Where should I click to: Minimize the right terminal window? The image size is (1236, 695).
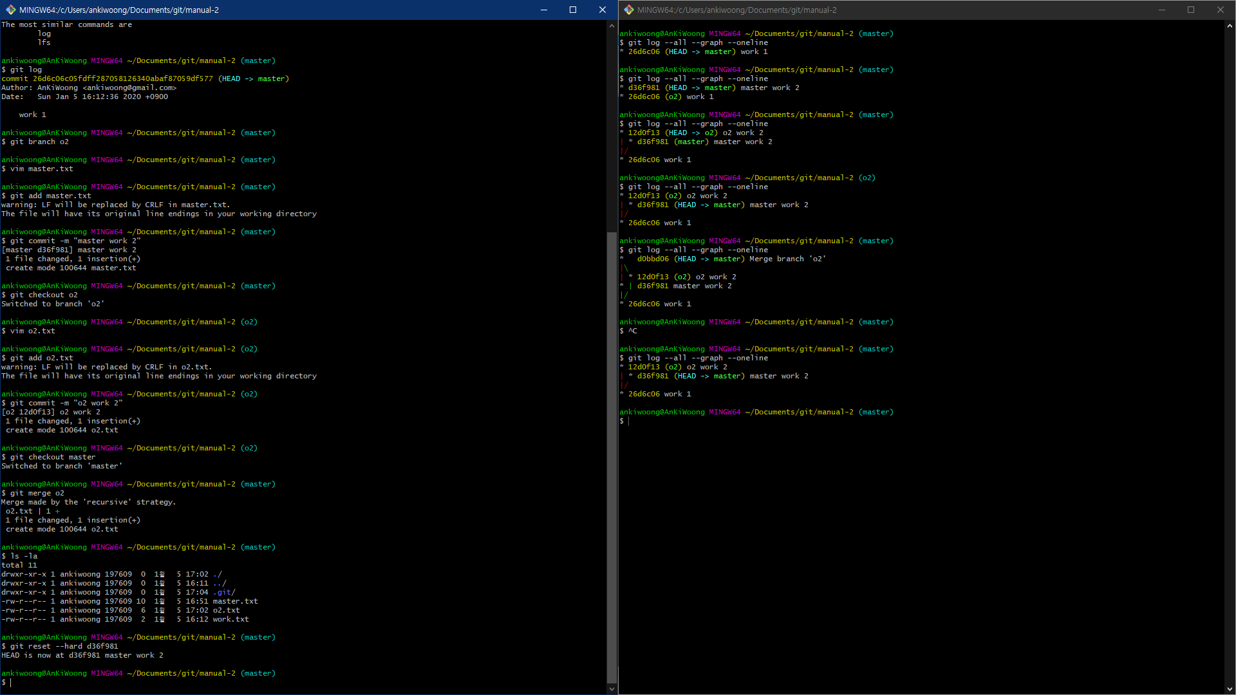coord(1162,10)
